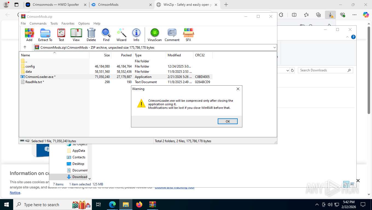Switch to Crimsonmods HWID Spoofer tab
Viewport: 372px width, 210px height.
point(56,5)
